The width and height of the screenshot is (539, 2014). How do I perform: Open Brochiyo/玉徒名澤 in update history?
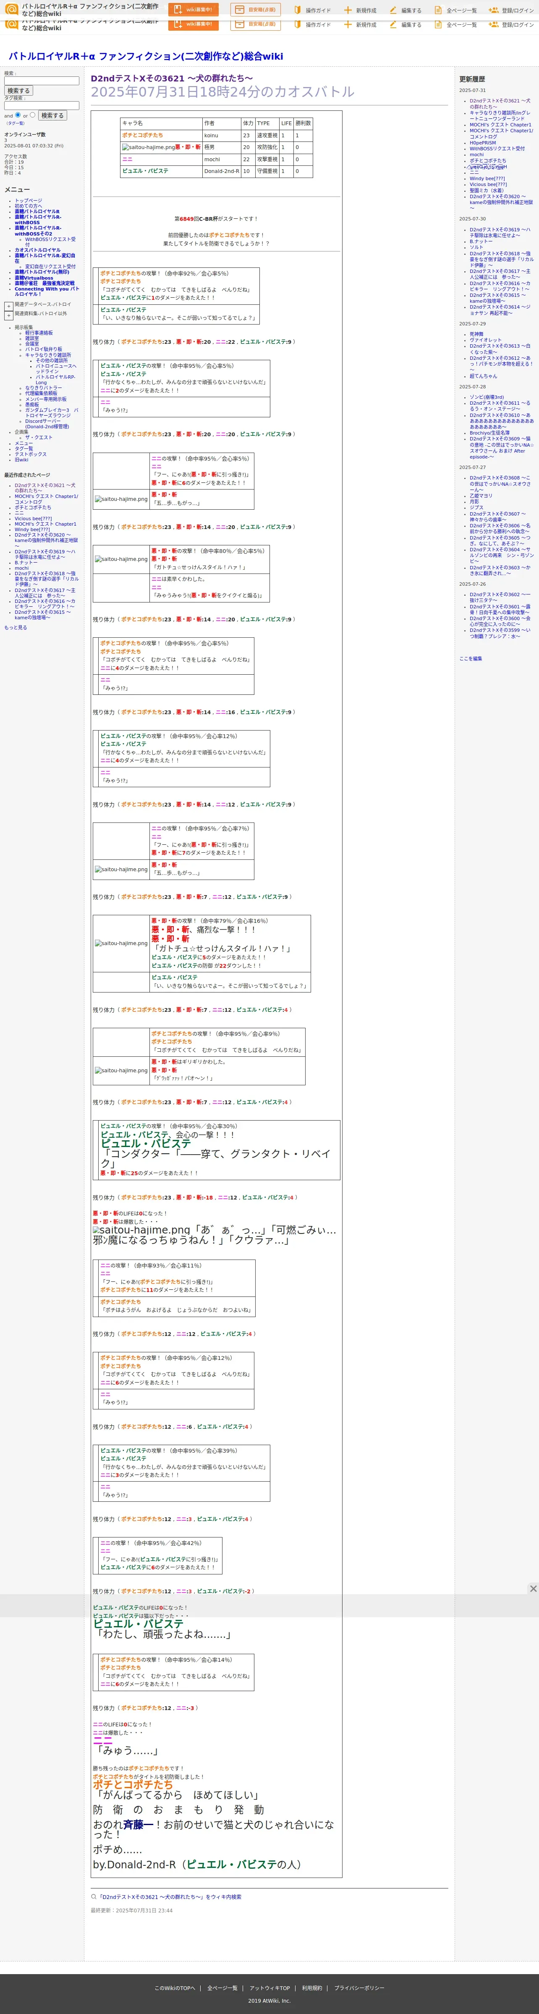489,432
